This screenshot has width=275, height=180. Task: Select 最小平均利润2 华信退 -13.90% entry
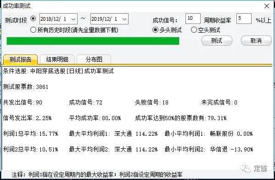pyautogui.click(x=209, y=150)
